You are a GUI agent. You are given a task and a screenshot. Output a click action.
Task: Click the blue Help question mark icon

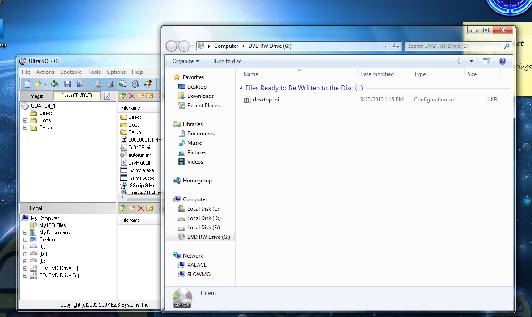pyautogui.click(x=502, y=61)
